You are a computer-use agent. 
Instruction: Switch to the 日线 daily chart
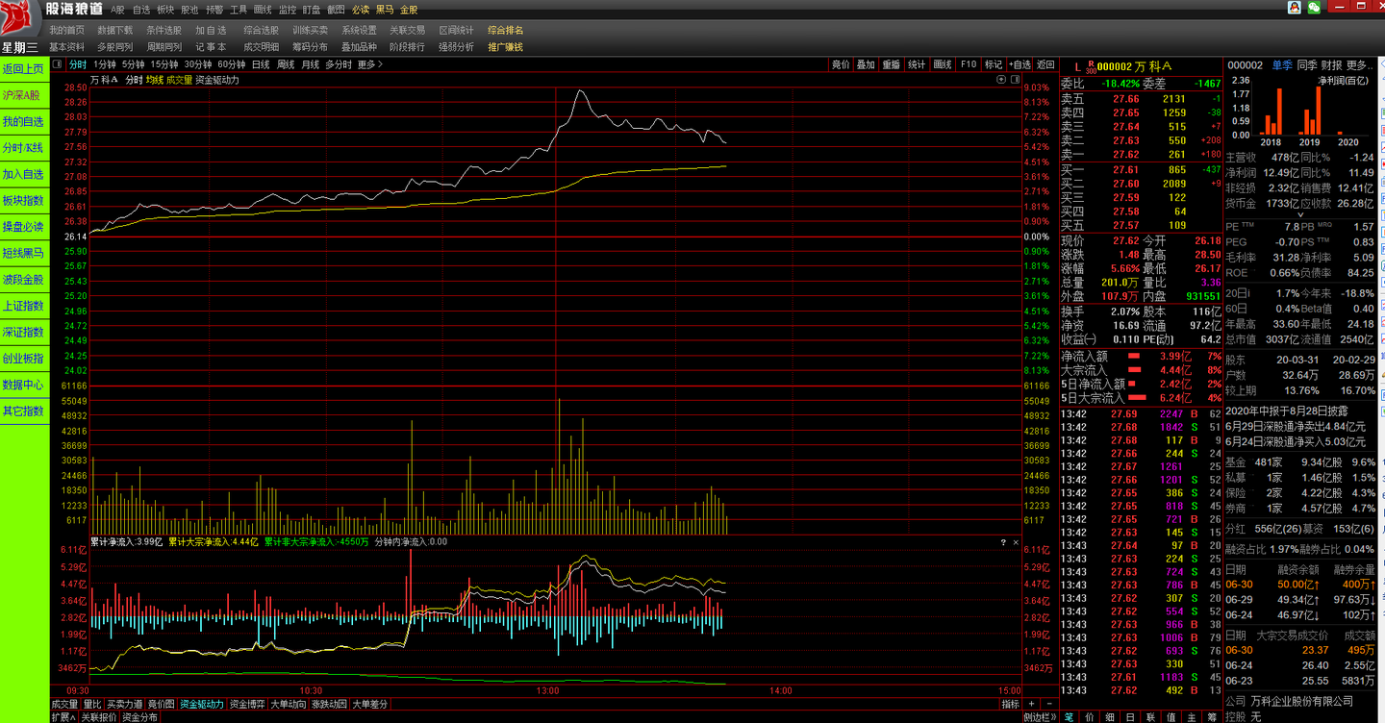[261, 64]
